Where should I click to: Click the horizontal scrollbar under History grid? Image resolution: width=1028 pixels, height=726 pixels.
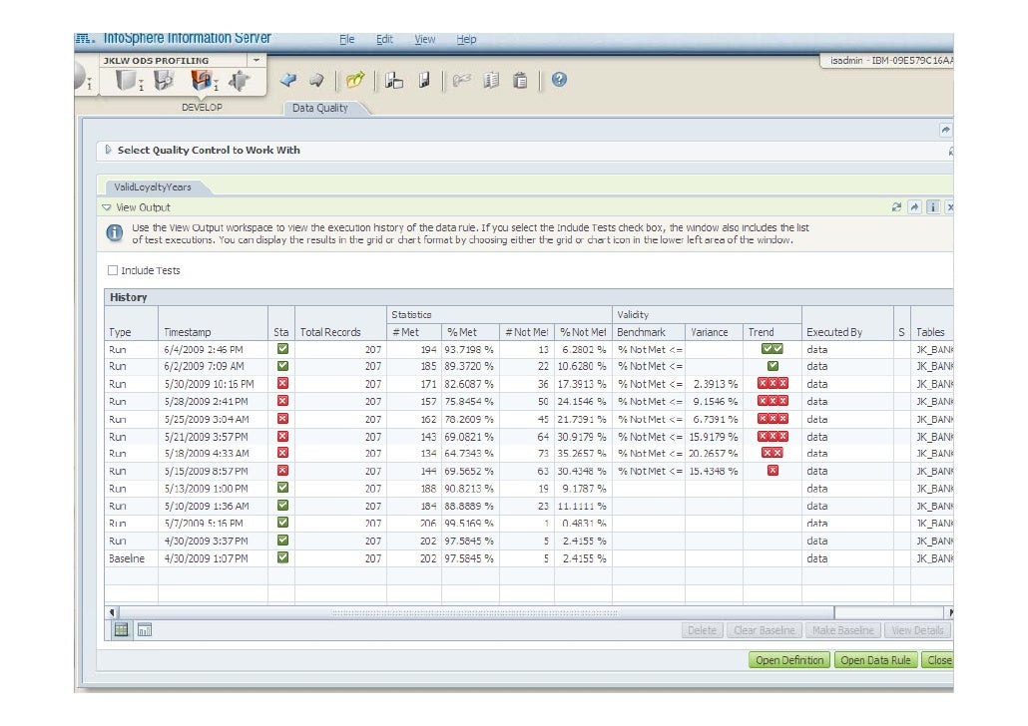(x=474, y=612)
